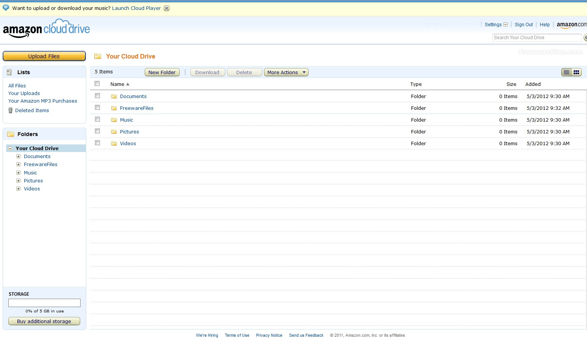Click the Delete button
This screenshot has width=587, height=339.
point(244,72)
